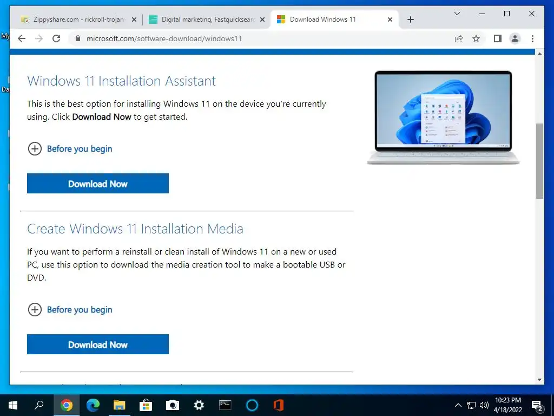Launch Microsoft Edge from taskbar
The width and height of the screenshot is (554, 416).
point(93,405)
